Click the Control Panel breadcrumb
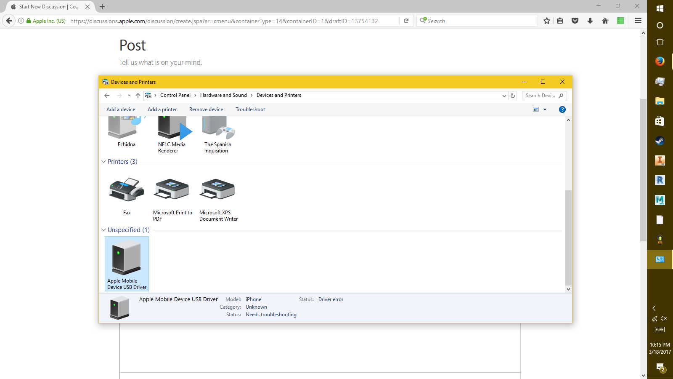673x379 pixels. [x=175, y=95]
